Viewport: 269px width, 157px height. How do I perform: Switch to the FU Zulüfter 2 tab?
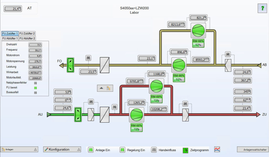point(27,33)
